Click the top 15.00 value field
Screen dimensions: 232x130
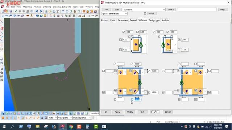137,64
